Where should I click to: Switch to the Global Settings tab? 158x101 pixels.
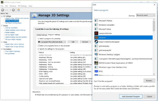[x=42, y=35]
